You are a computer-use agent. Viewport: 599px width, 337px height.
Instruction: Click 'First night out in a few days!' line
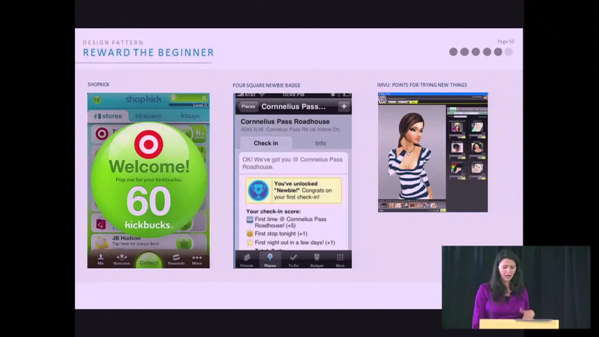coord(295,242)
